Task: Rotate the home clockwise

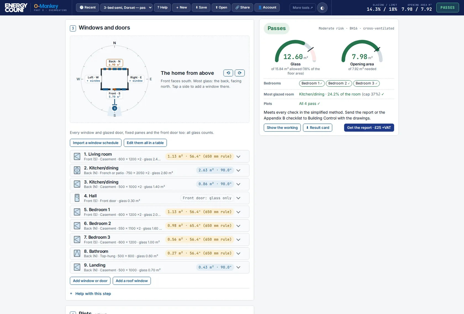Action: (x=240, y=73)
